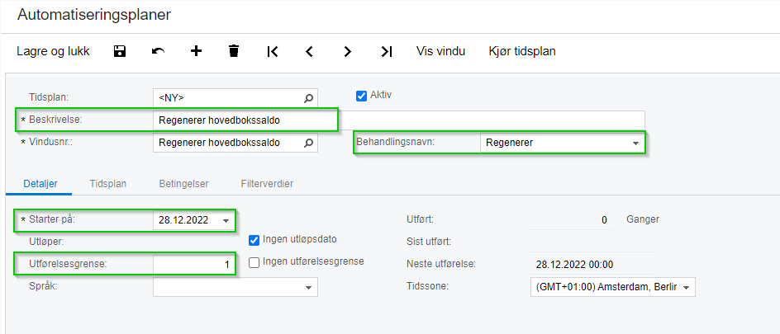Toggle Ingen utløpsdato checkbox

pyautogui.click(x=254, y=240)
